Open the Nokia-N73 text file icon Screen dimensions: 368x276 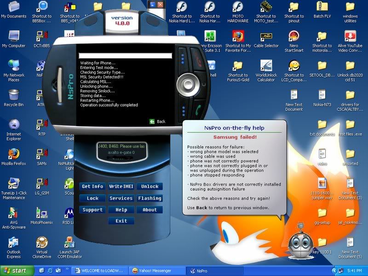322,98
